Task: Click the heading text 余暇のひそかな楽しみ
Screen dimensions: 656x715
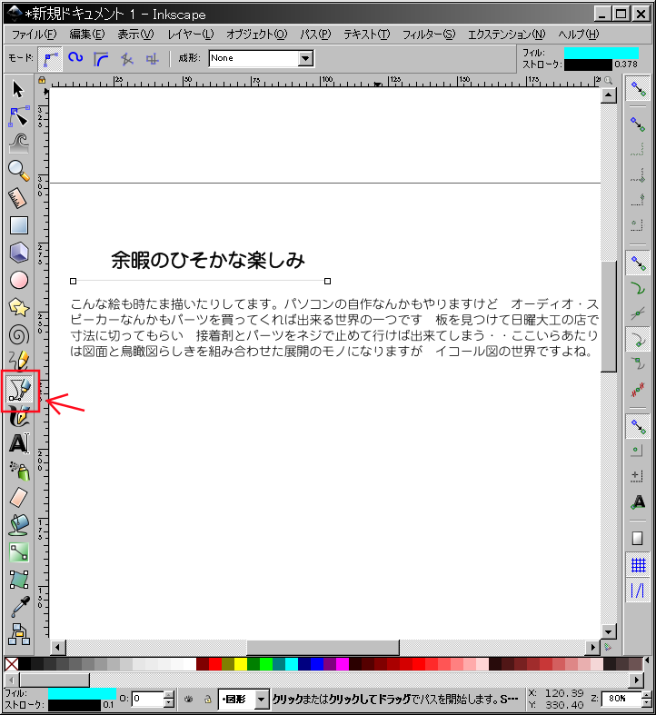Action: [x=207, y=260]
